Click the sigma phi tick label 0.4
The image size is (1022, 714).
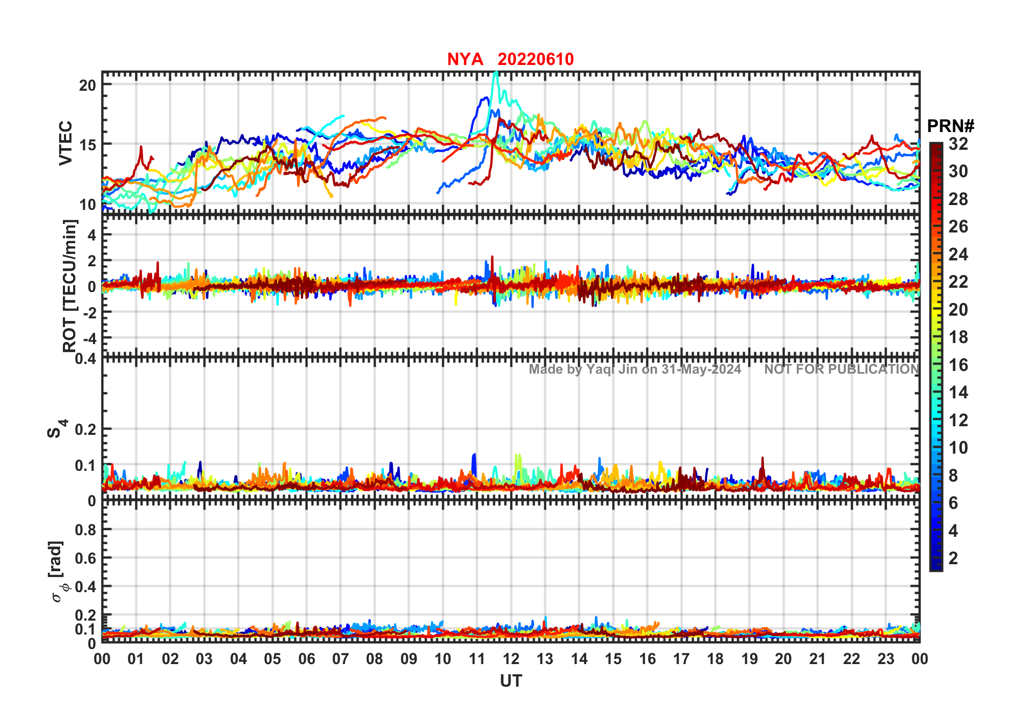(x=86, y=587)
